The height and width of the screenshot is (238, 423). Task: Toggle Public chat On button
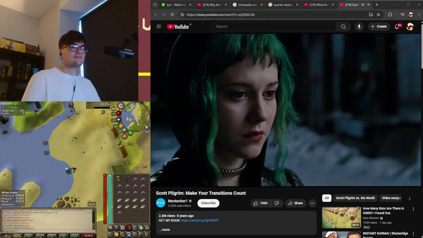29,236
